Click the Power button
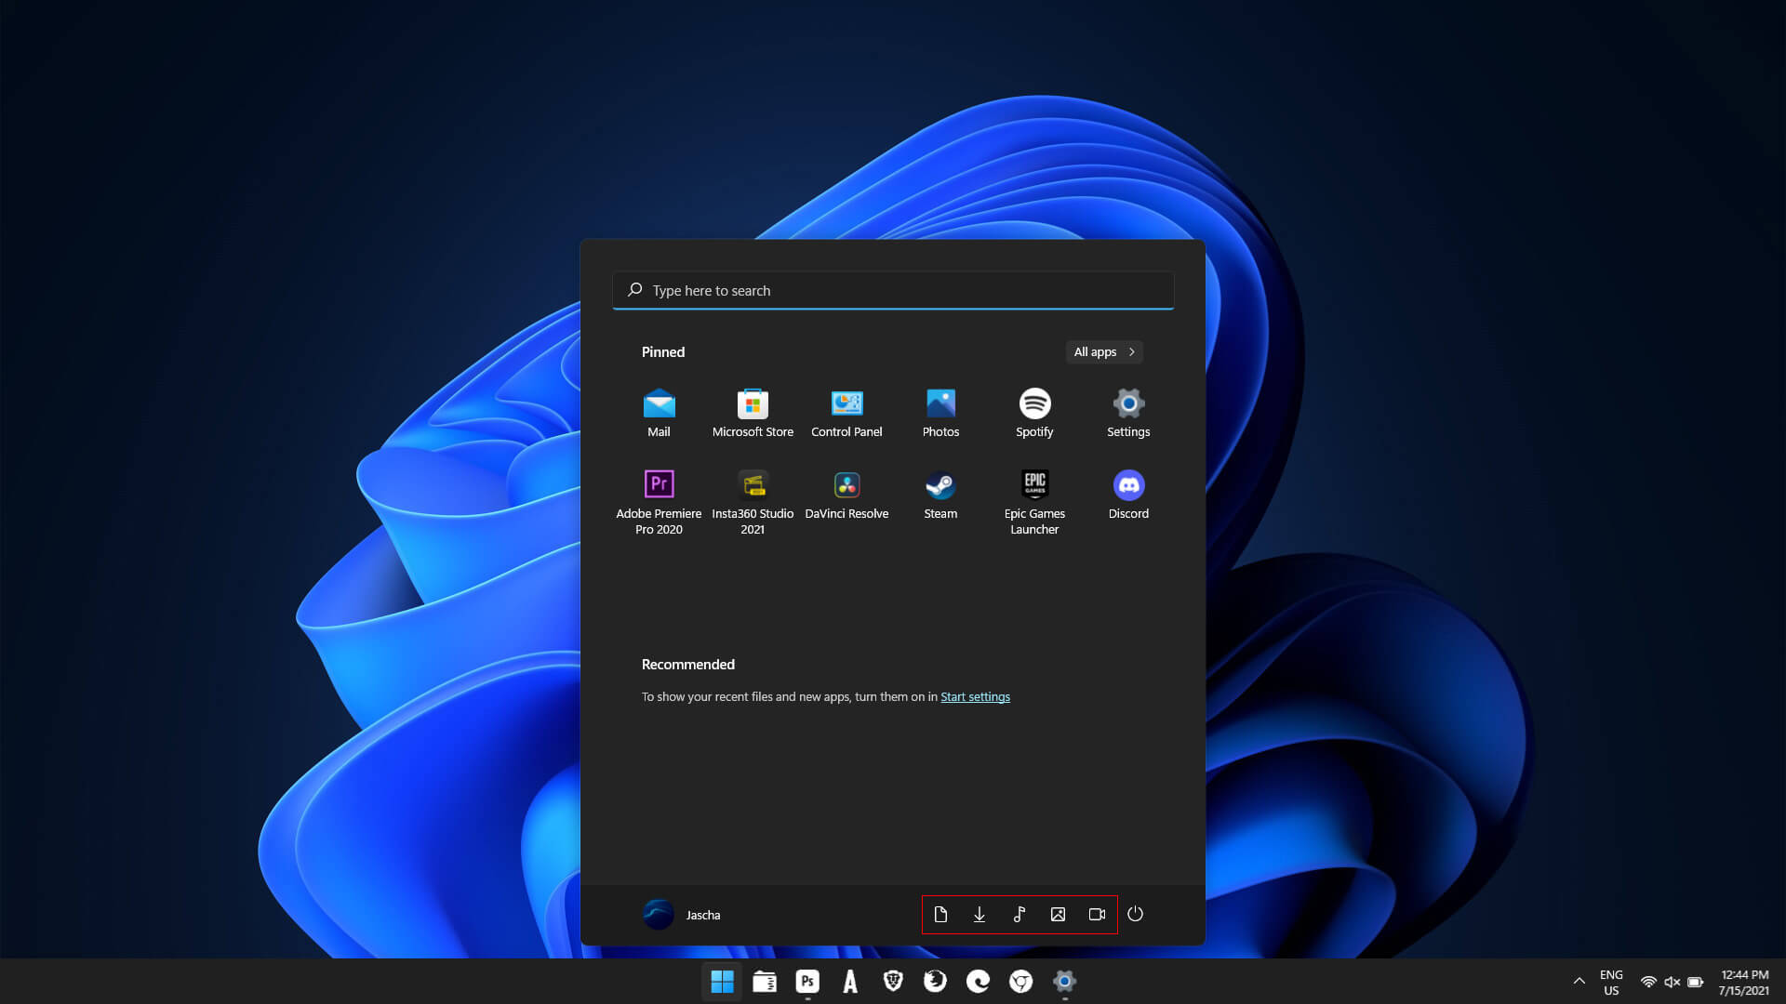Viewport: 1786px width, 1004px height. pyautogui.click(x=1136, y=913)
